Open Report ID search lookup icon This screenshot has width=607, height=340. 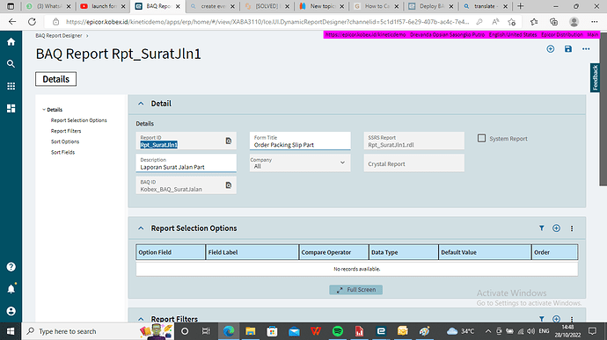[x=229, y=141]
